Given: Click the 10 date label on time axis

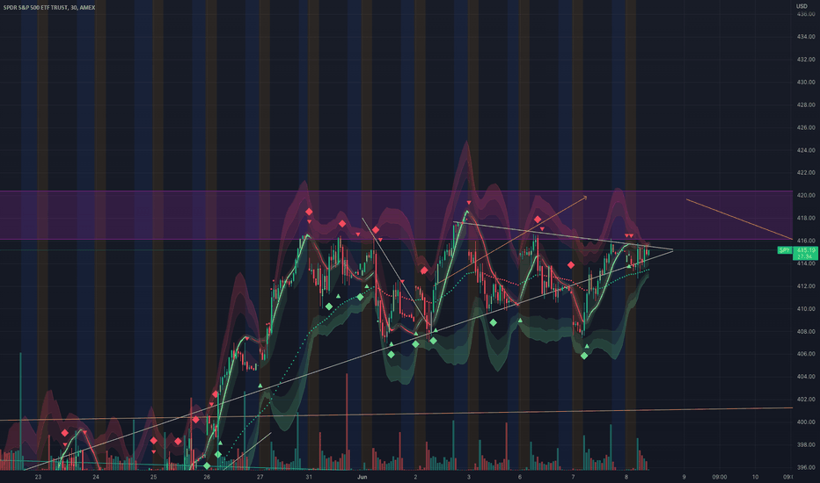Looking at the screenshot, I should point(755,477).
